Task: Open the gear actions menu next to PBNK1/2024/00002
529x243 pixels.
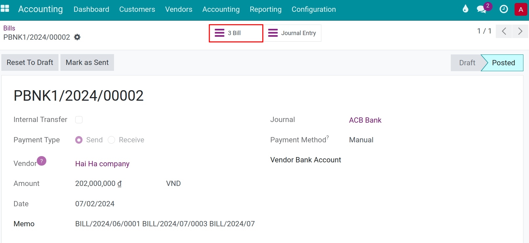Action: [77, 37]
